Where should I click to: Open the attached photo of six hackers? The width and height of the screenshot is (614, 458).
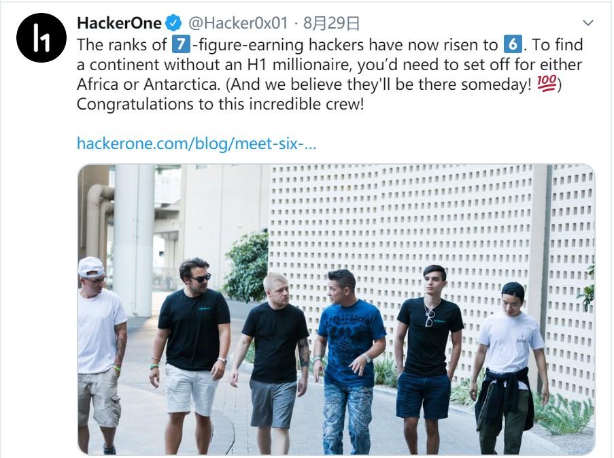pyautogui.click(x=336, y=310)
